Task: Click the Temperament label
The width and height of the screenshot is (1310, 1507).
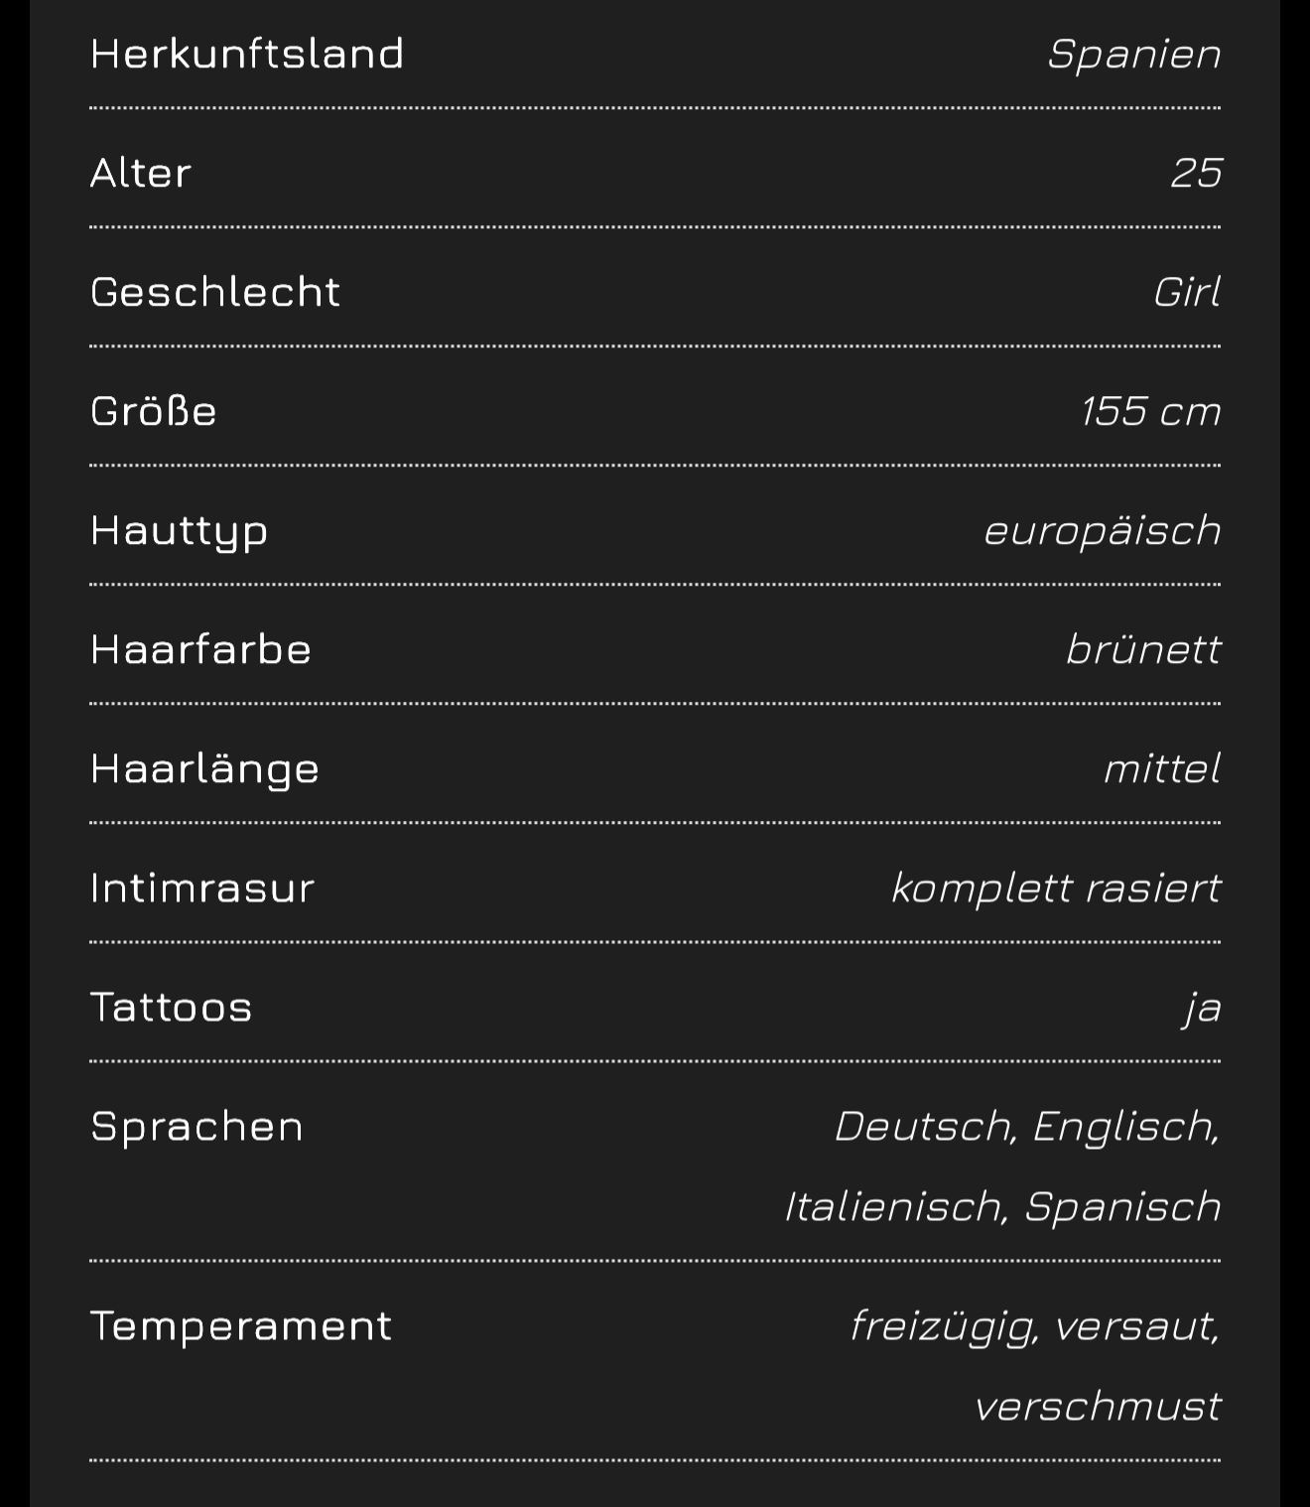Action: (241, 1325)
